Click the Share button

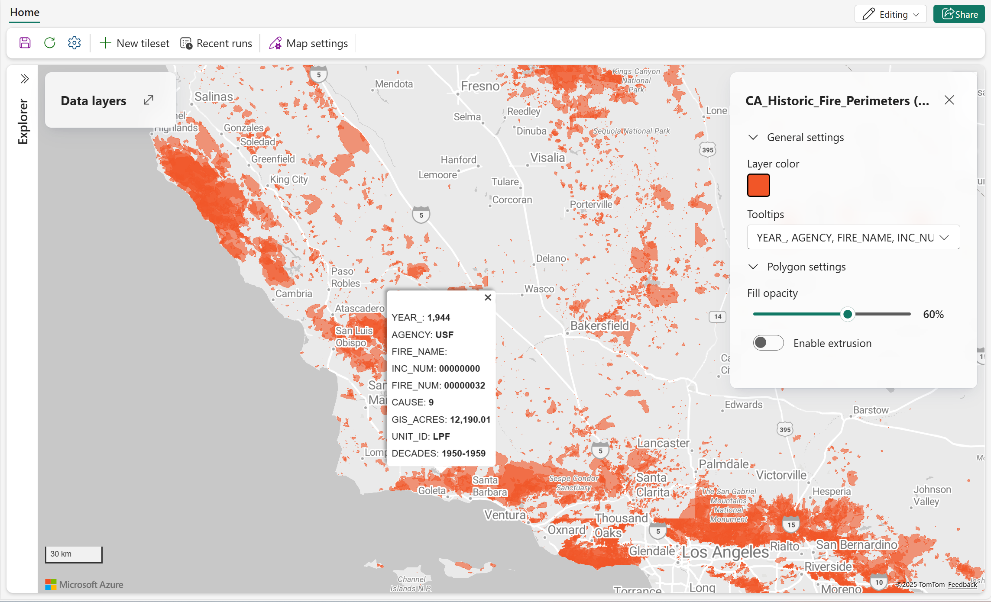coord(959,14)
